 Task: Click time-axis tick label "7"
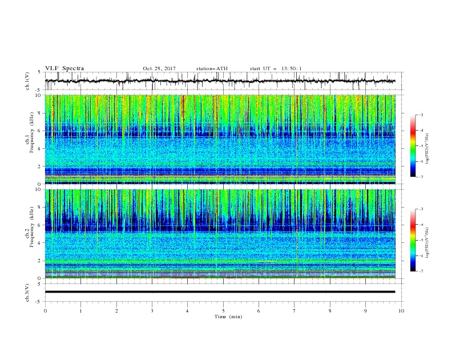click(x=294, y=311)
